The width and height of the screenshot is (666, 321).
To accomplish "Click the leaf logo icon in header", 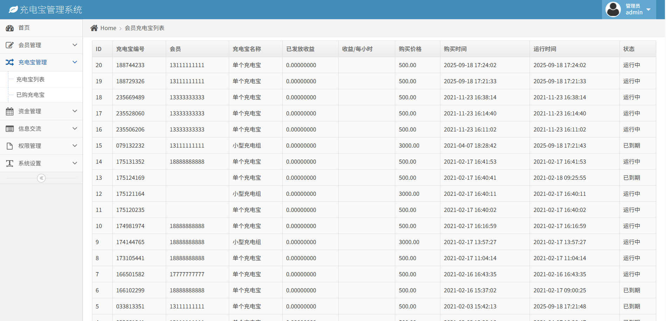I will [x=13, y=9].
